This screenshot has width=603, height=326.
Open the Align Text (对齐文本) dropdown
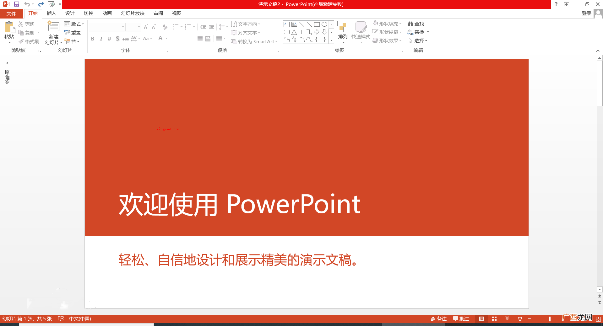[246, 33]
